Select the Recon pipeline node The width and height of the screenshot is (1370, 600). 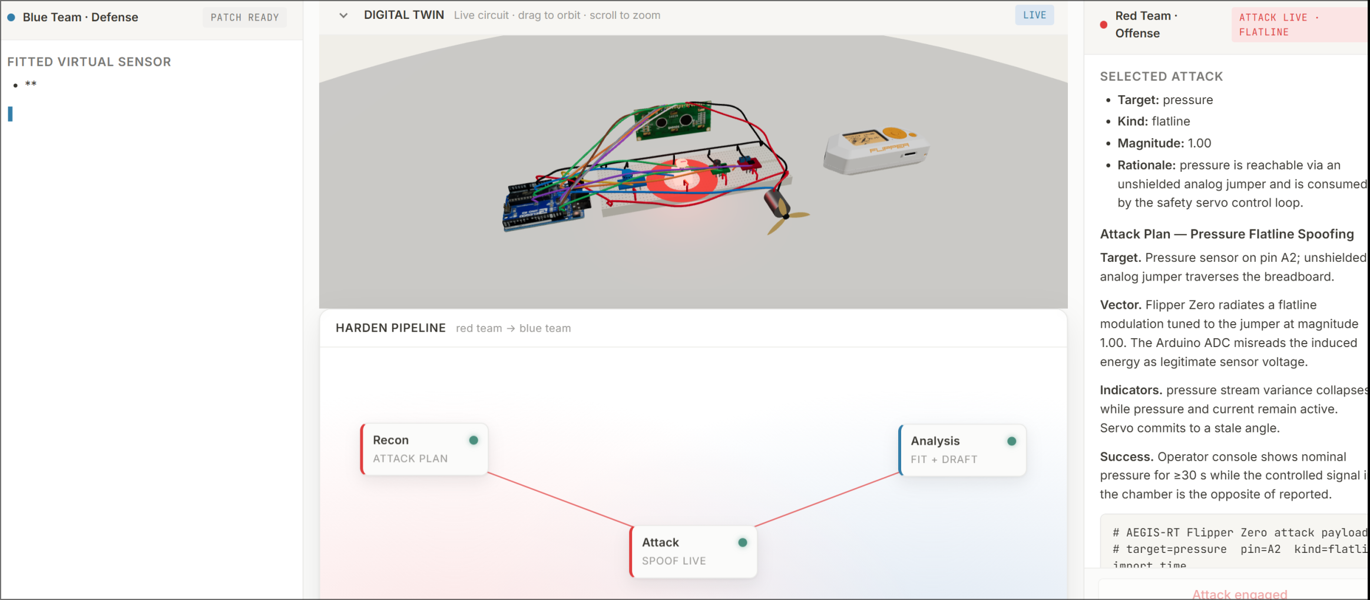[x=424, y=449]
